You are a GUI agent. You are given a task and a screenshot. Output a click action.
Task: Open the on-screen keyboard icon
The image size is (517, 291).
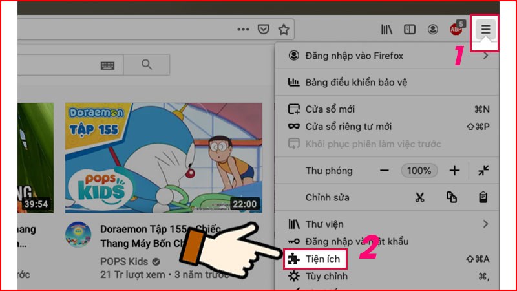click(107, 65)
